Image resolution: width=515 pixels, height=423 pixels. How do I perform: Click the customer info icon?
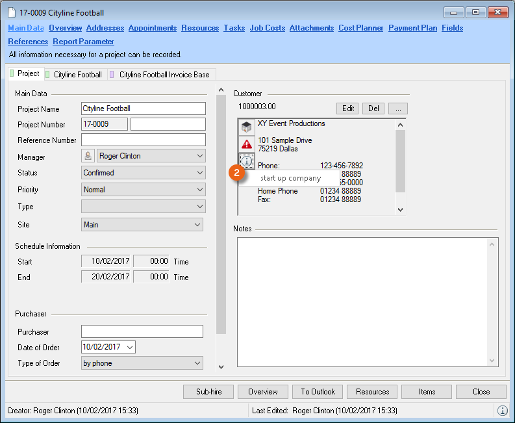[x=247, y=160]
